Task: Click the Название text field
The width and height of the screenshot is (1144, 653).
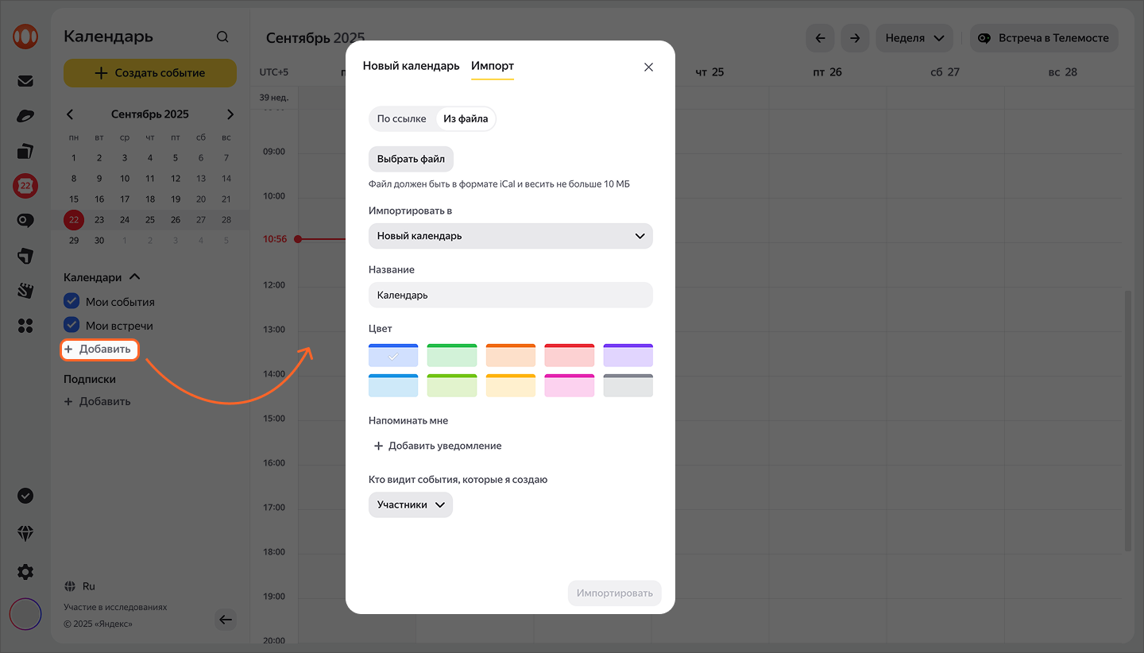Action: (510, 296)
